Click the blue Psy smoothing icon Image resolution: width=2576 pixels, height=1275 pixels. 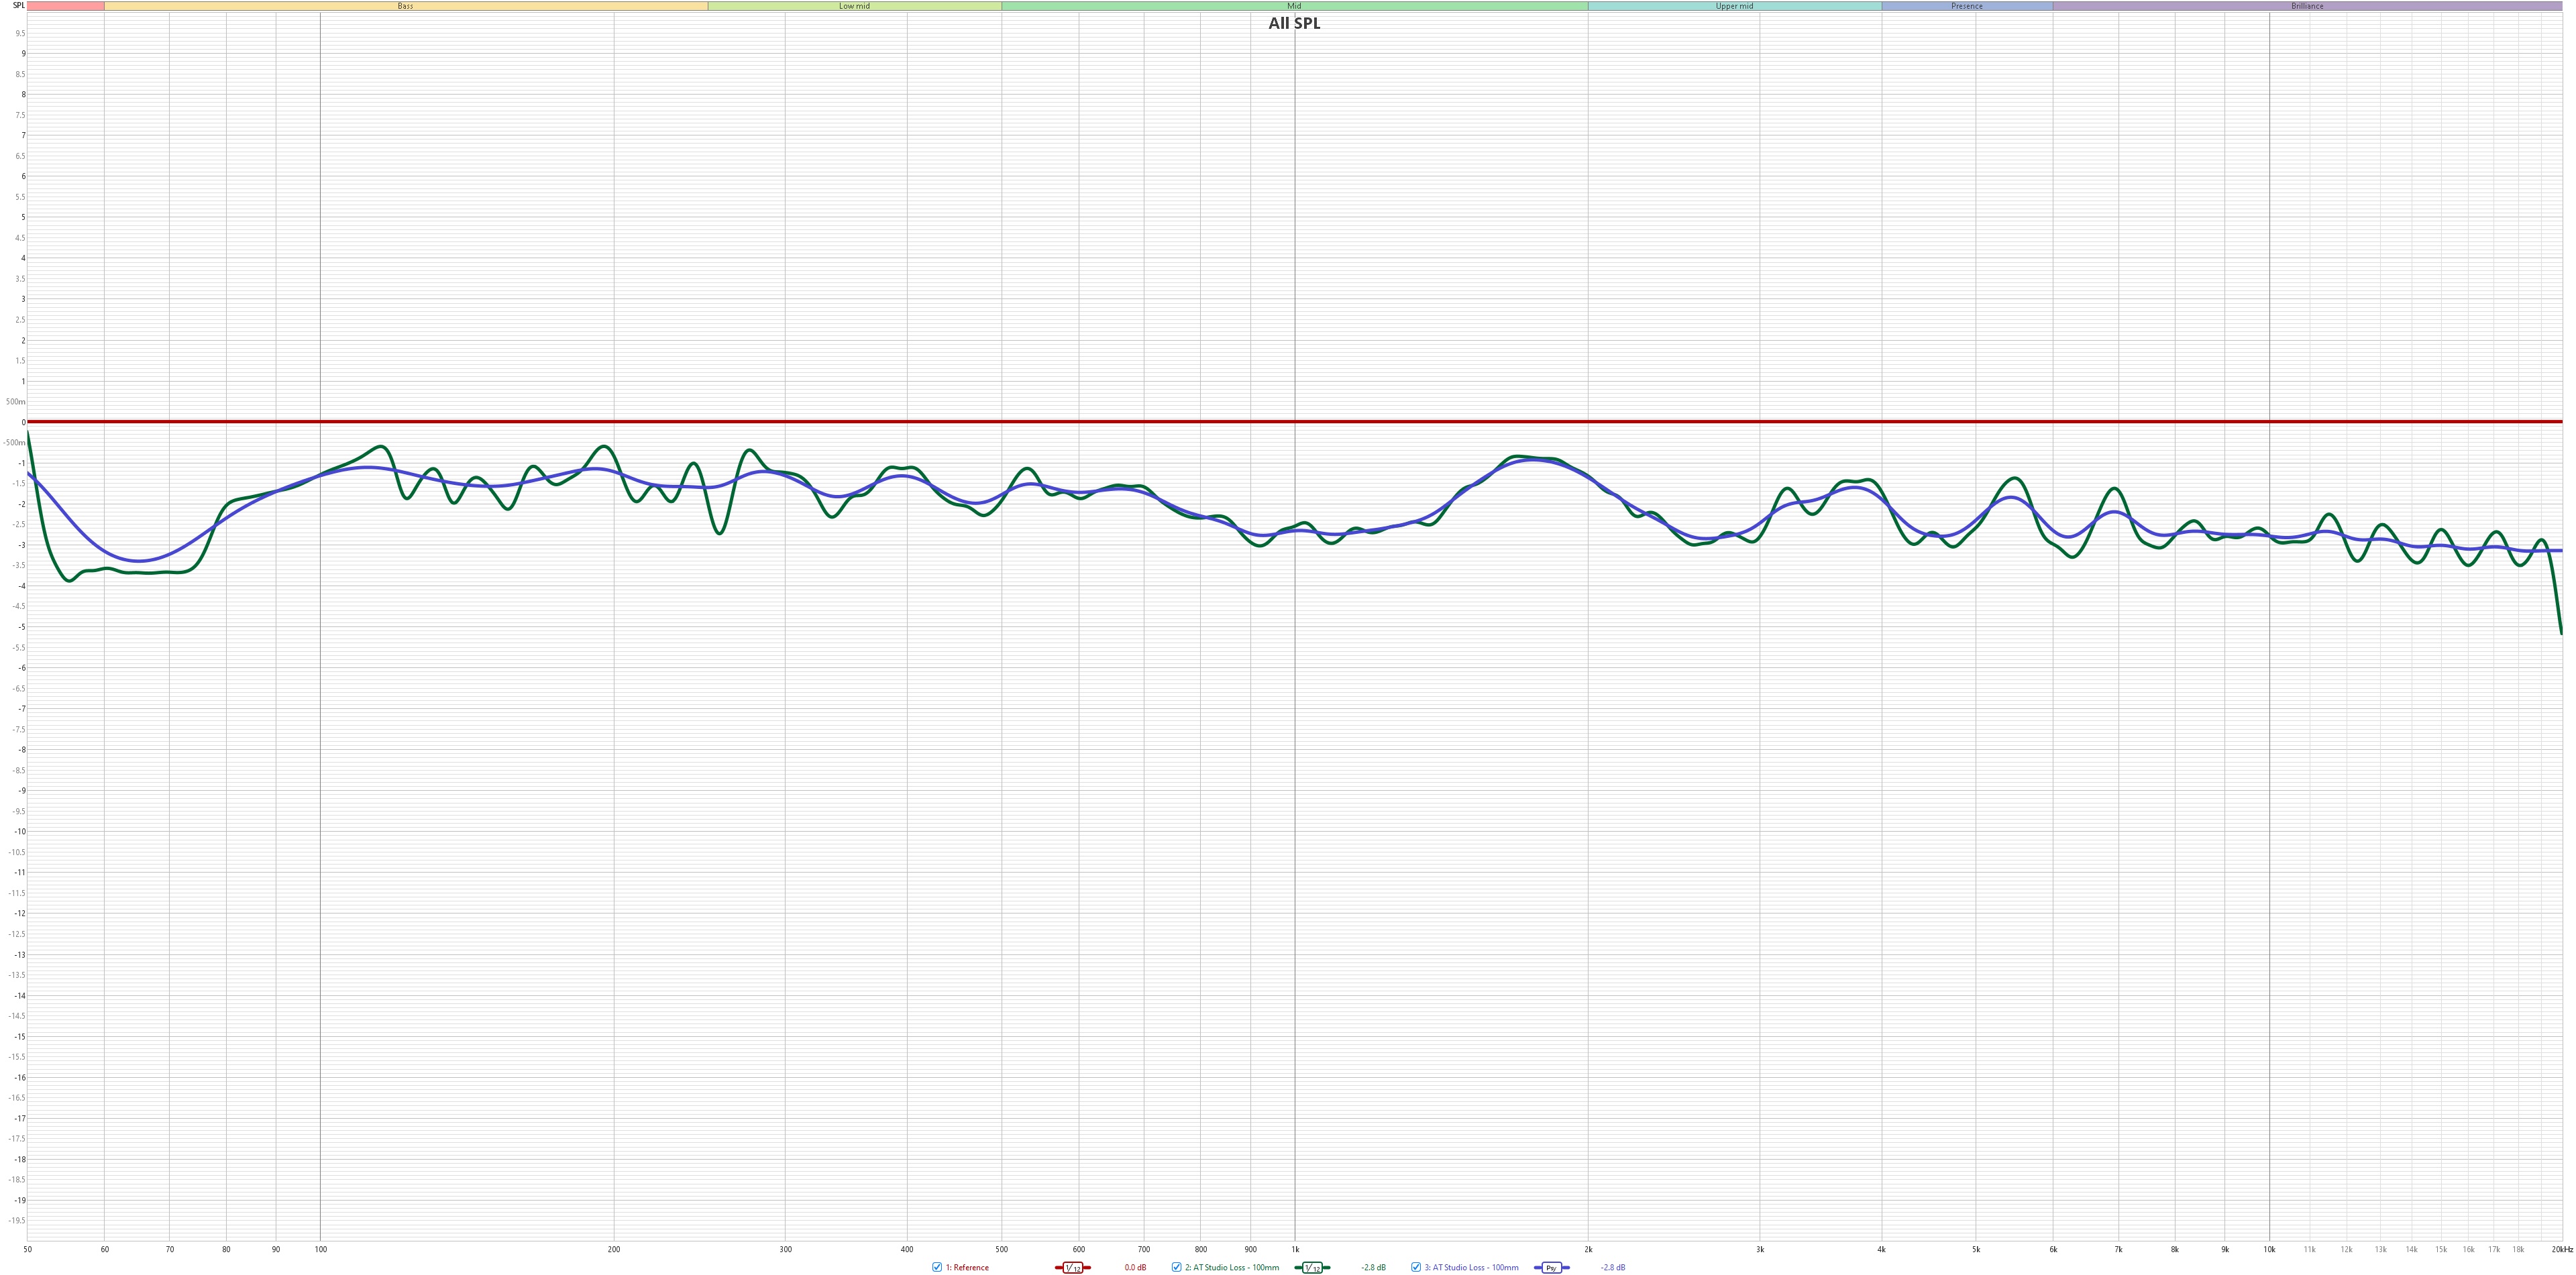pyautogui.click(x=1551, y=1267)
